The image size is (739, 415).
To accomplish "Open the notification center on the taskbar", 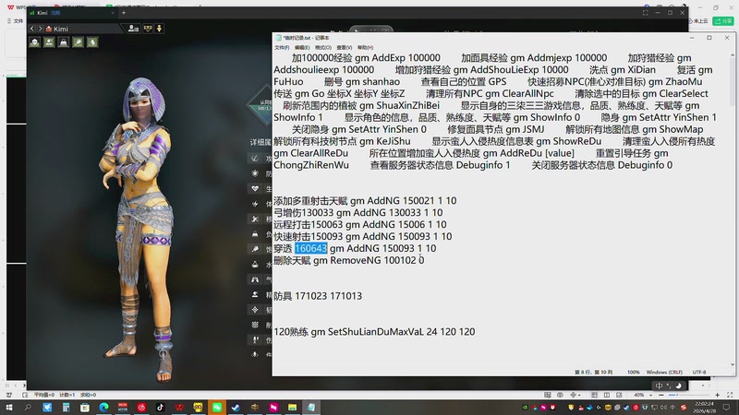I will 726,408.
